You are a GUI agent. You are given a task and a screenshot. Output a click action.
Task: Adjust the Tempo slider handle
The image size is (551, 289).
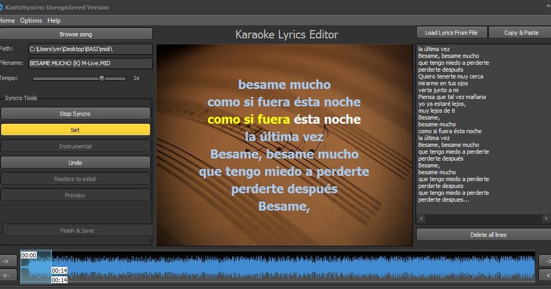pyautogui.click(x=102, y=78)
